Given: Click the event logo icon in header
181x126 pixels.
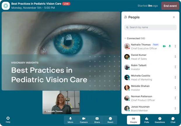Looking at the screenshot, I should [x=6, y=6].
